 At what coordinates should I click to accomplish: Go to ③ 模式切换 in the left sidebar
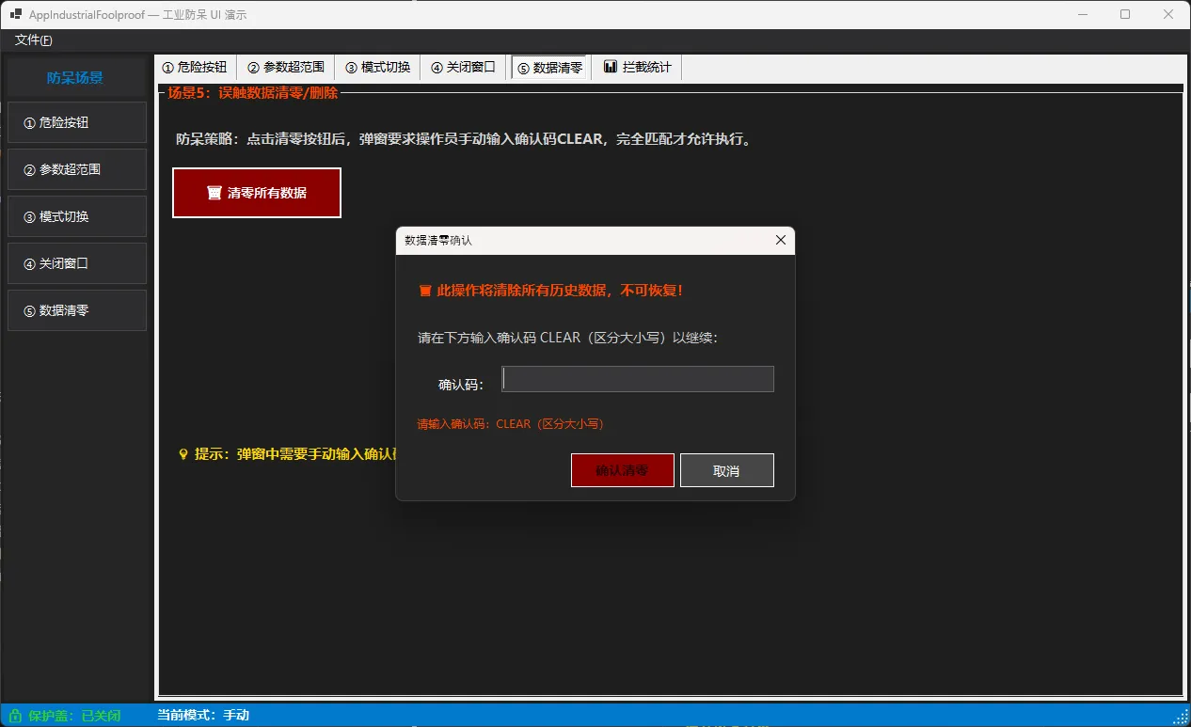tap(77, 216)
